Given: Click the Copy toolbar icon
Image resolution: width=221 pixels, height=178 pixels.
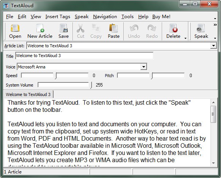Looking at the screenshot, I should 96,28.
